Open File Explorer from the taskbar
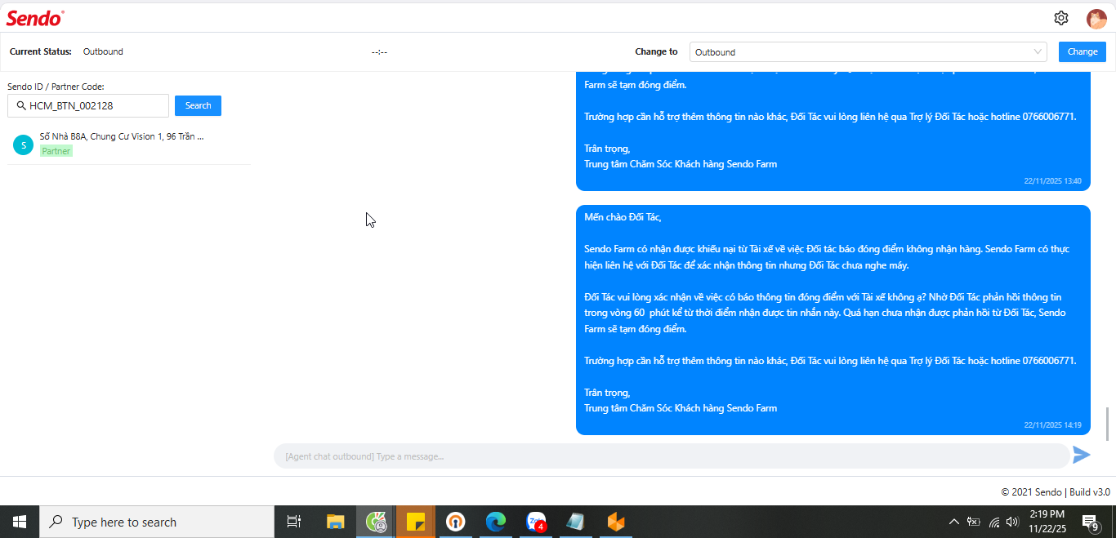 (x=335, y=522)
